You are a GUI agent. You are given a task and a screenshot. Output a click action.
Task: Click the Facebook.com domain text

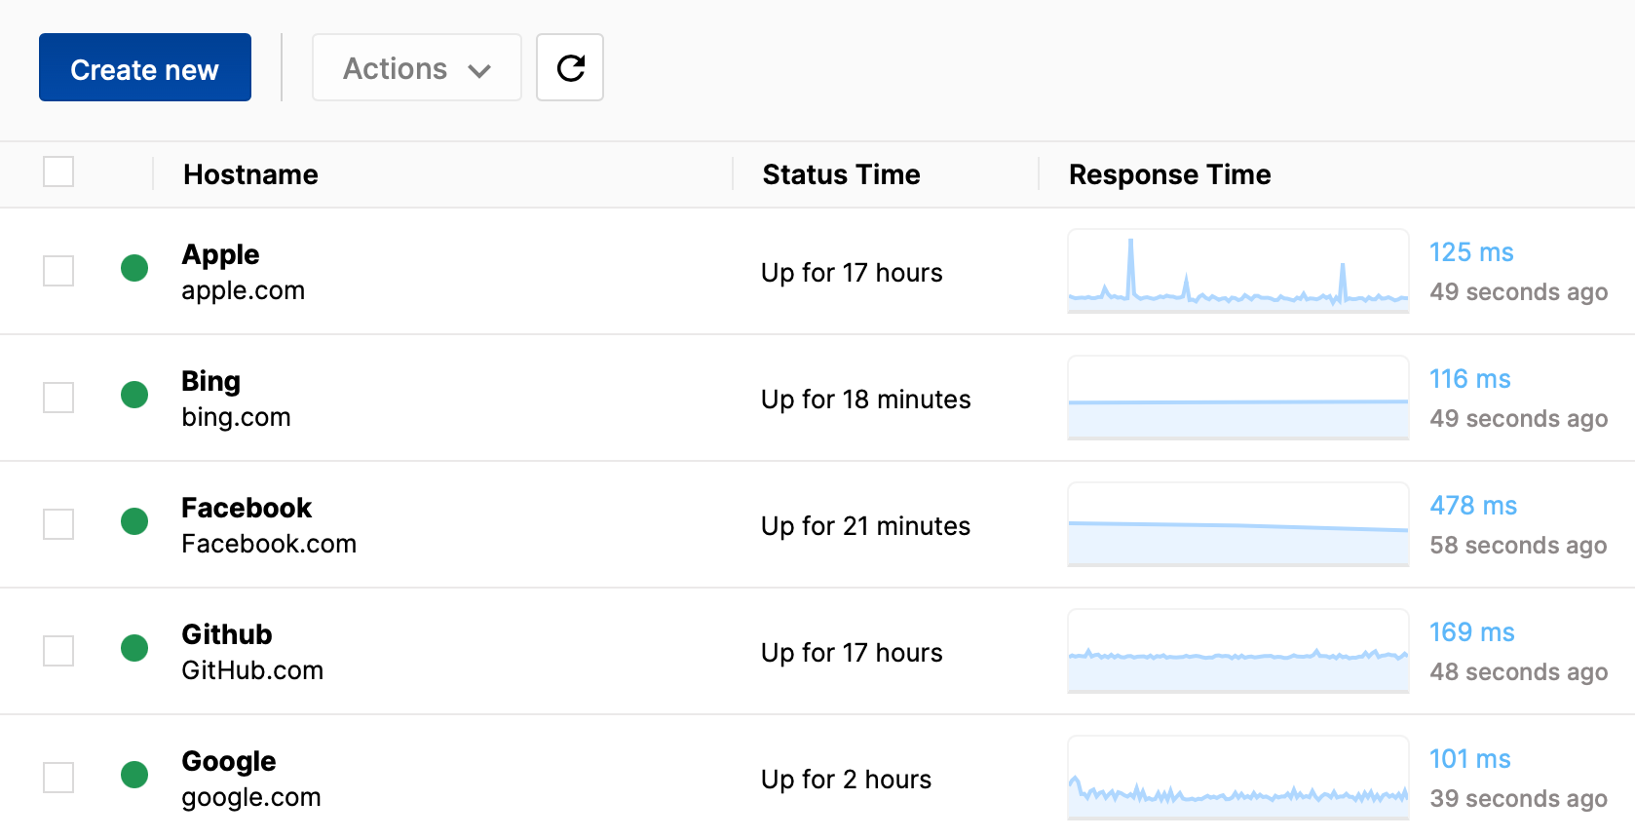click(x=269, y=544)
